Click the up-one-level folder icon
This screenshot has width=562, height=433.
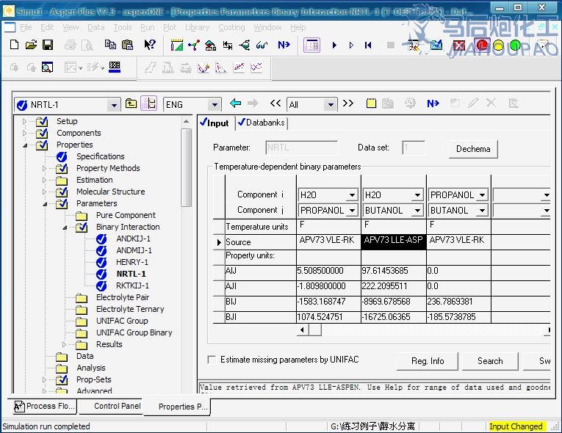tap(132, 104)
